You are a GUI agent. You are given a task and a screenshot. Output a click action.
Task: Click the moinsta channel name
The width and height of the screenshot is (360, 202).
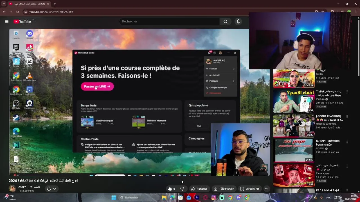point(320,99)
